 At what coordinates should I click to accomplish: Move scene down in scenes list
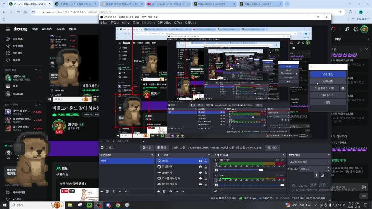(x=126, y=191)
